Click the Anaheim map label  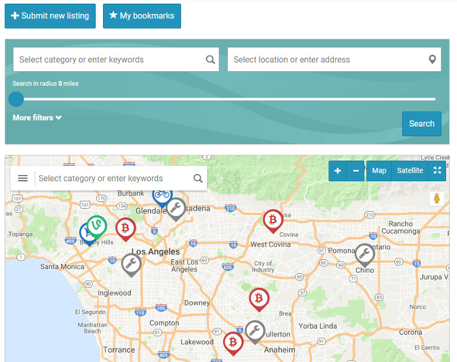[x=280, y=349]
